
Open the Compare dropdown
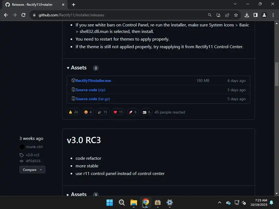click(32, 170)
